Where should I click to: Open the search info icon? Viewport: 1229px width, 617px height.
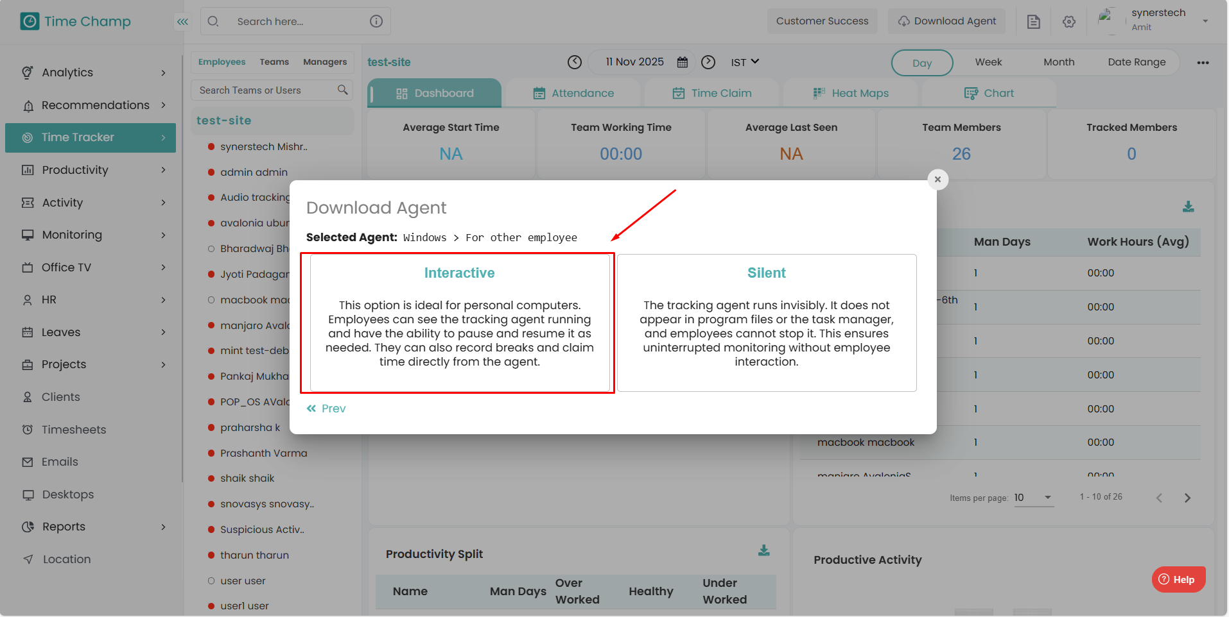pyautogui.click(x=376, y=21)
